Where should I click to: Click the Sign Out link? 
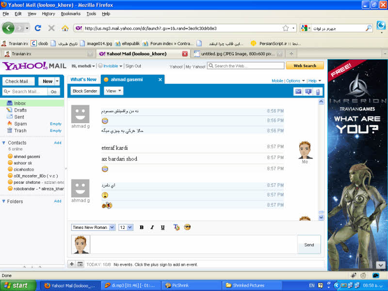point(133,66)
